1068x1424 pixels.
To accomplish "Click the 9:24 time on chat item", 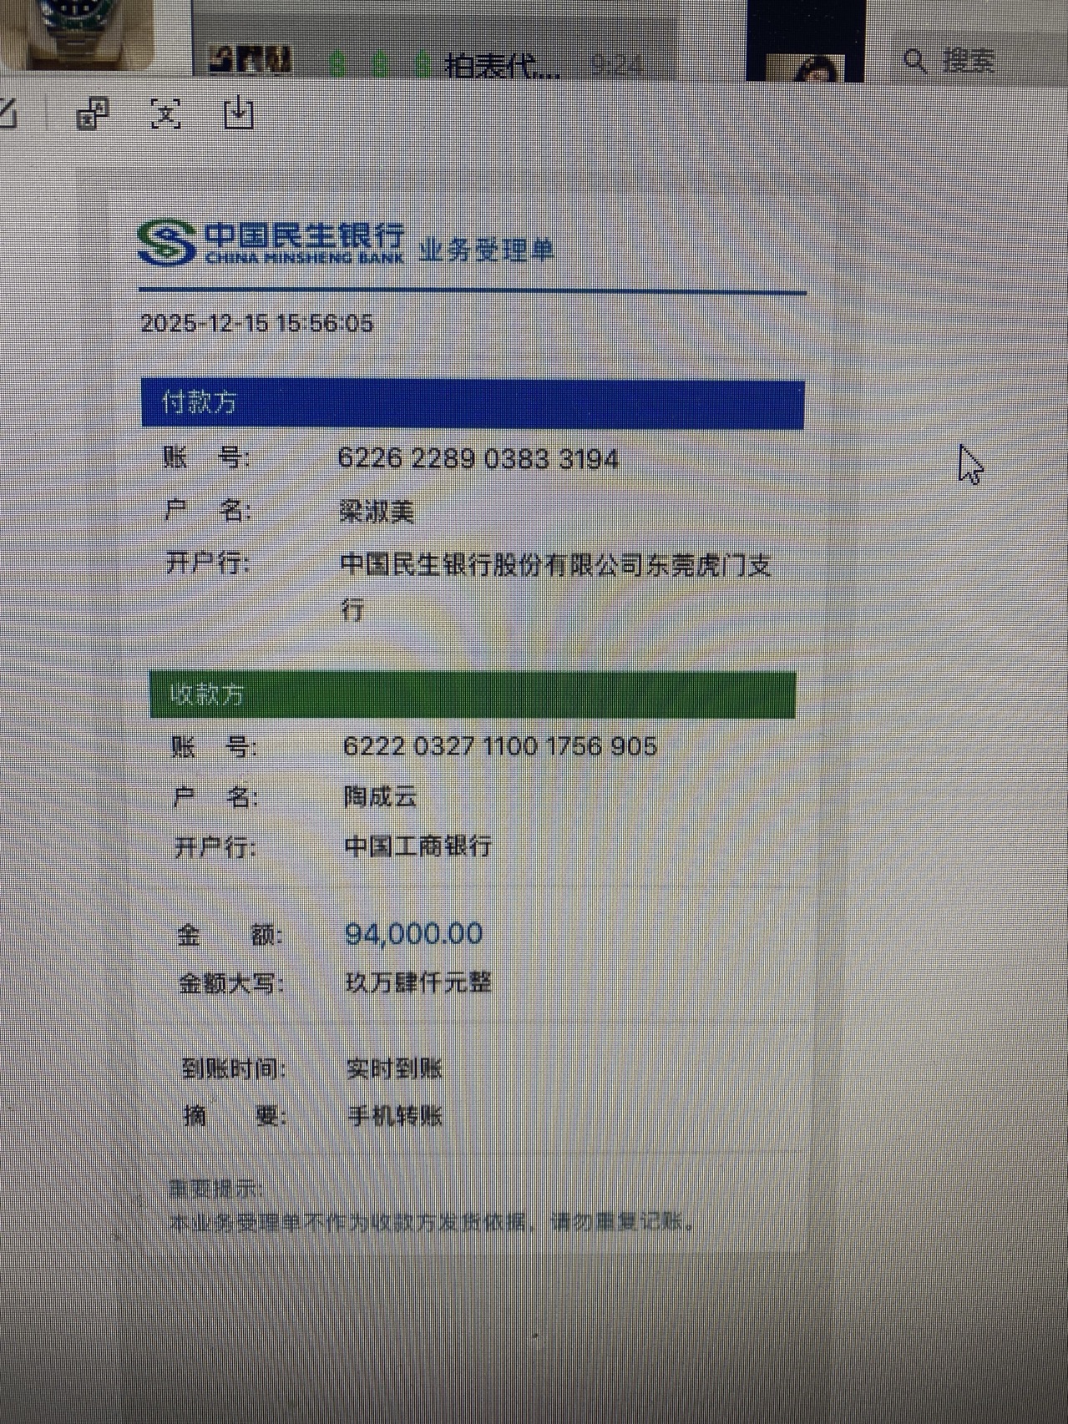I will coord(616,64).
